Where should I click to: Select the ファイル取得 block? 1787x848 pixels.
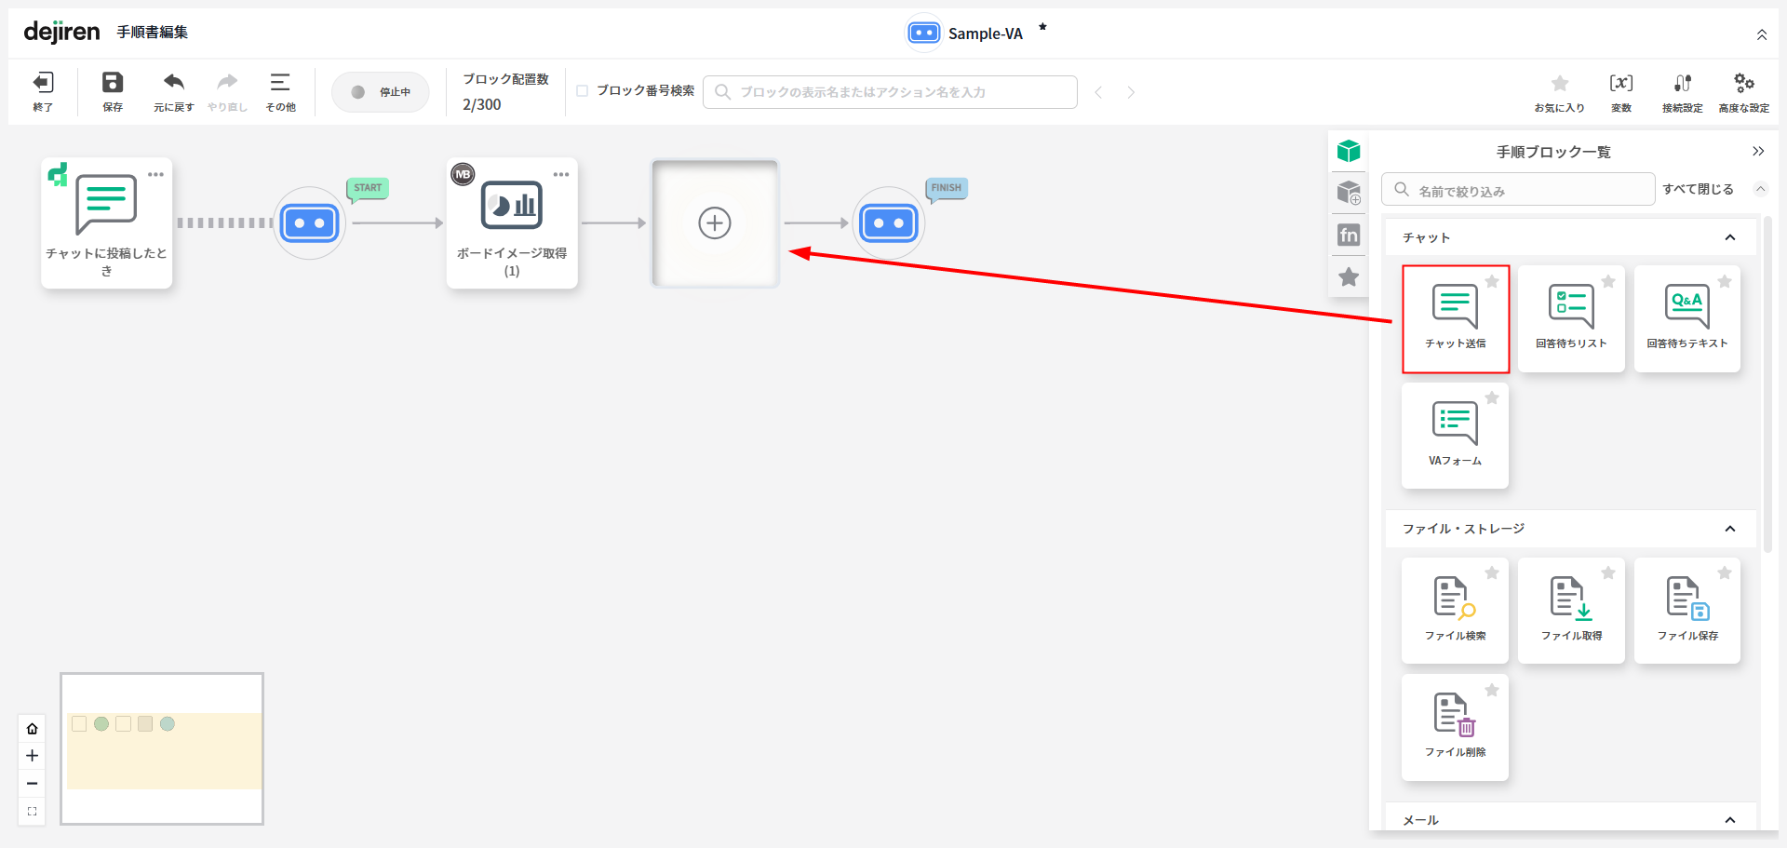pyautogui.click(x=1571, y=611)
